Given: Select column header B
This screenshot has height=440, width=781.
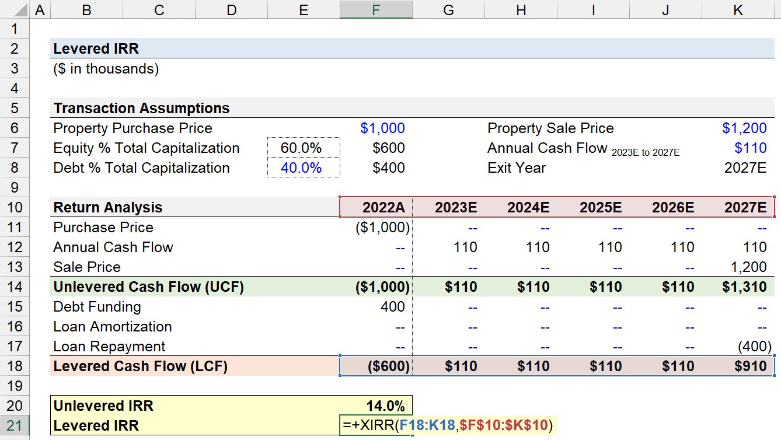Looking at the screenshot, I should [x=86, y=9].
